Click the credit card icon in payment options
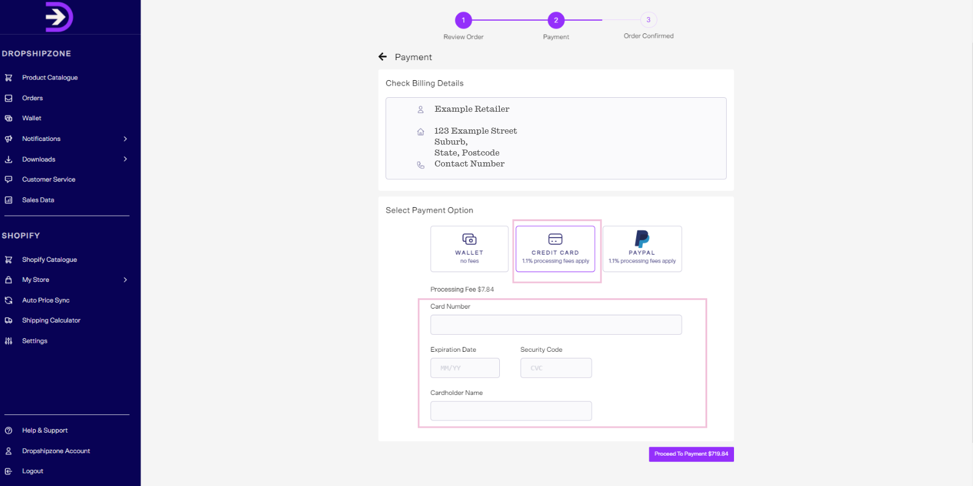 (555, 239)
